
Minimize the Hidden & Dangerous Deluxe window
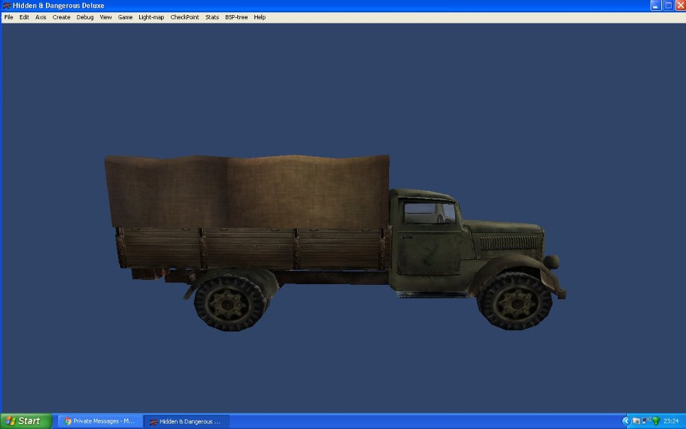tap(655, 5)
